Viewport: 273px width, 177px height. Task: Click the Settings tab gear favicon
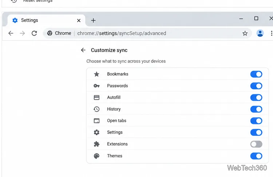click(x=15, y=20)
